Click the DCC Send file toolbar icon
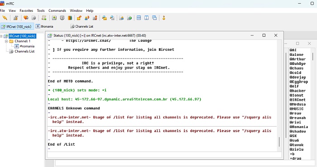This screenshot has height=167, width=317. 79,18
